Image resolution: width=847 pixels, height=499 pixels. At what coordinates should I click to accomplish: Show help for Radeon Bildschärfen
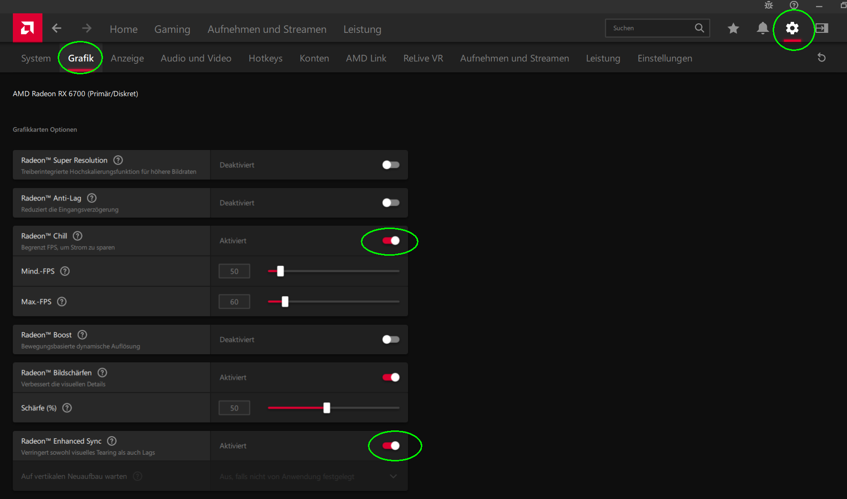(x=102, y=372)
